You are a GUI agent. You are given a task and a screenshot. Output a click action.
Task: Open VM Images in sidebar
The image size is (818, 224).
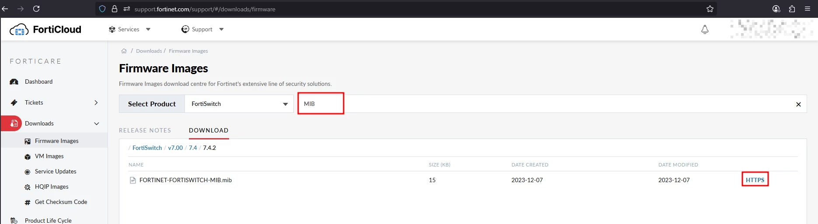click(x=49, y=156)
